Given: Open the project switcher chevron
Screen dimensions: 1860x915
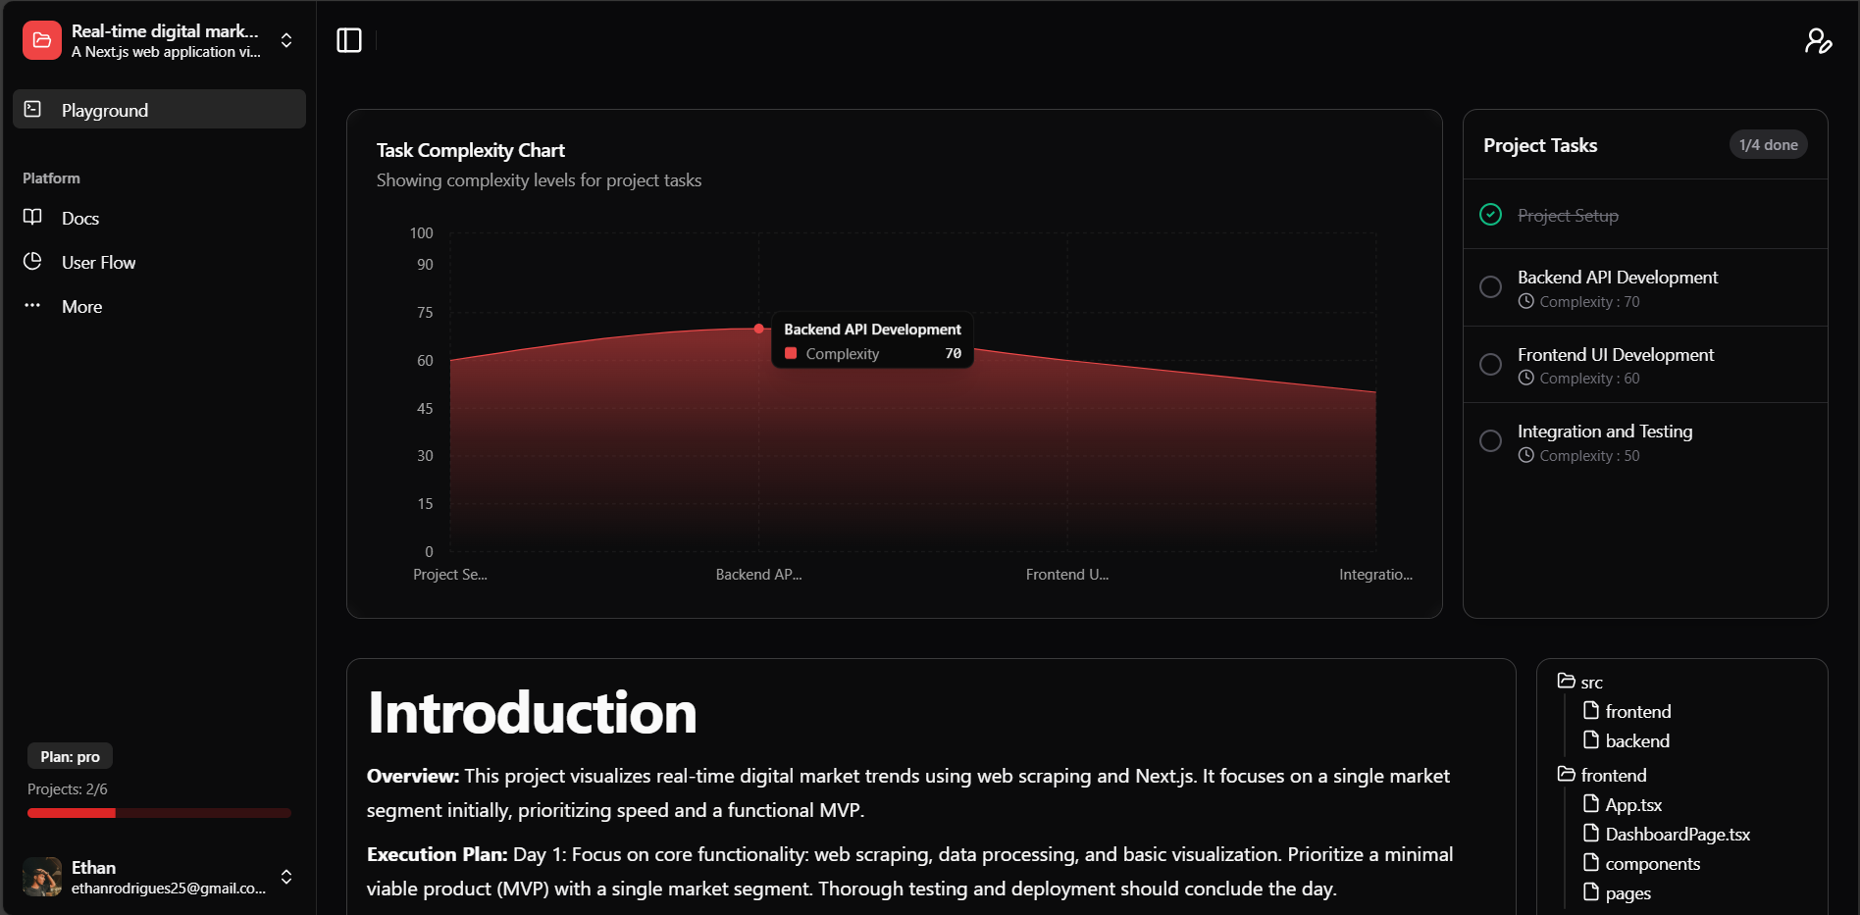Looking at the screenshot, I should (x=286, y=40).
